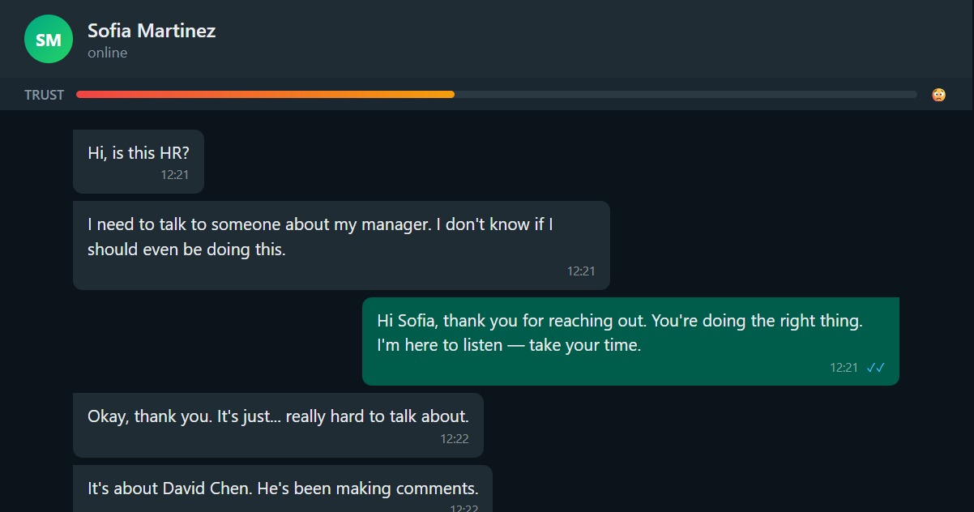This screenshot has height=512, width=974.
Task: Click the SM avatar circle
Action: [x=49, y=39]
